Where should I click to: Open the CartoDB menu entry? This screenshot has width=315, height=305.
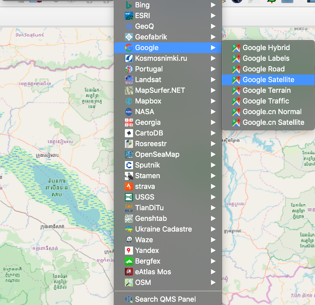168,133
